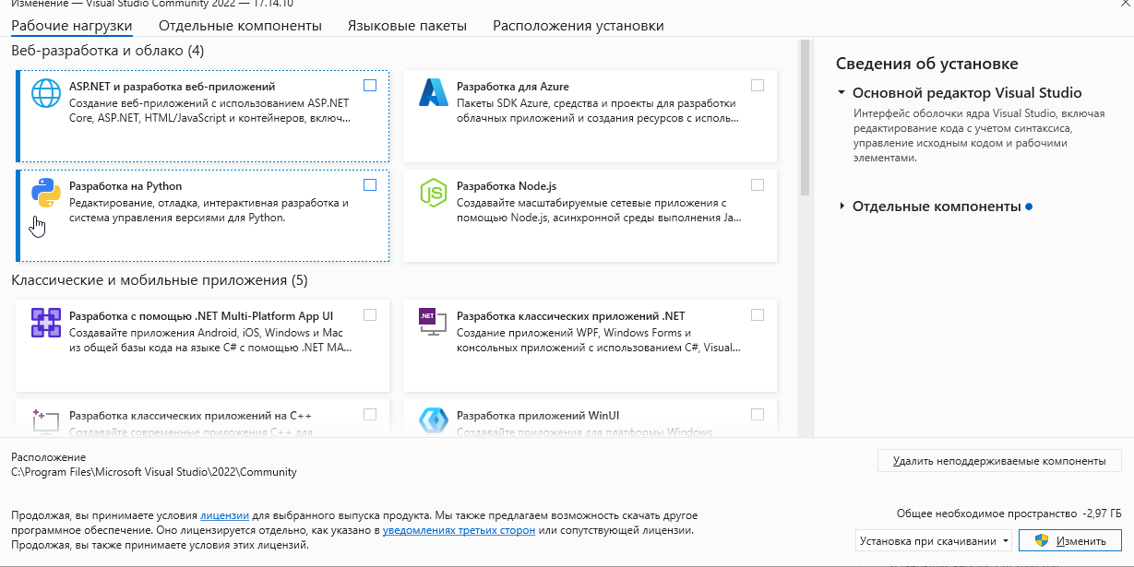This screenshot has height=567, width=1134.
Task: Open the Установка при скачивании dropdown
Action: (x=933, y=540)
